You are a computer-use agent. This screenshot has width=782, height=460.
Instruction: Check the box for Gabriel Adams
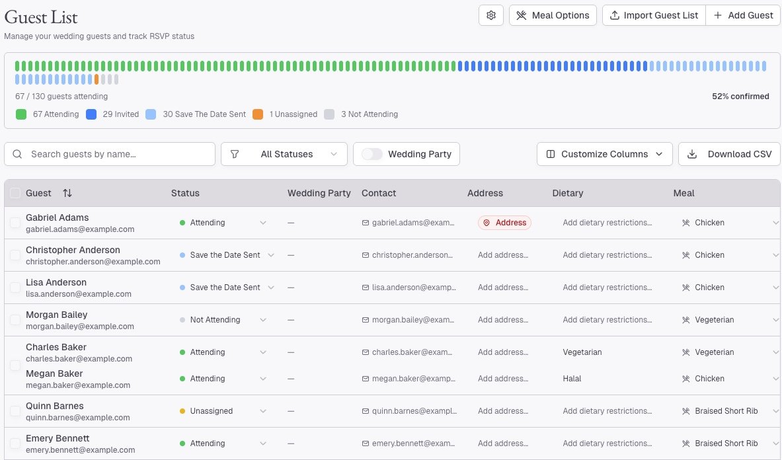click(15, 223)
